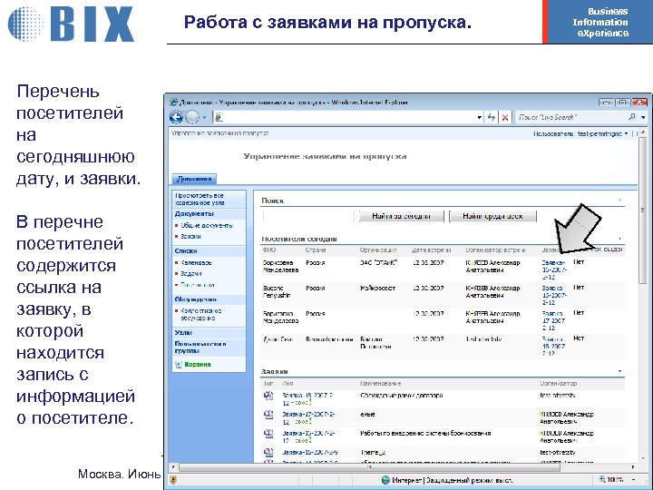Click the Найти за сегодня button

coord(401,216)
